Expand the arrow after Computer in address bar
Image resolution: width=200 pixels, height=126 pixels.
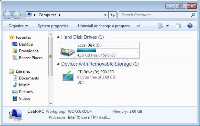[x=60, y=15]
